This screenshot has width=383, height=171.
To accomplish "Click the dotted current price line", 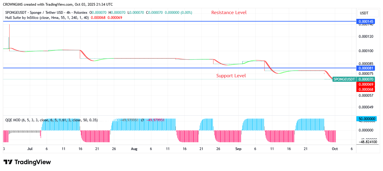I will pos(149,79).
